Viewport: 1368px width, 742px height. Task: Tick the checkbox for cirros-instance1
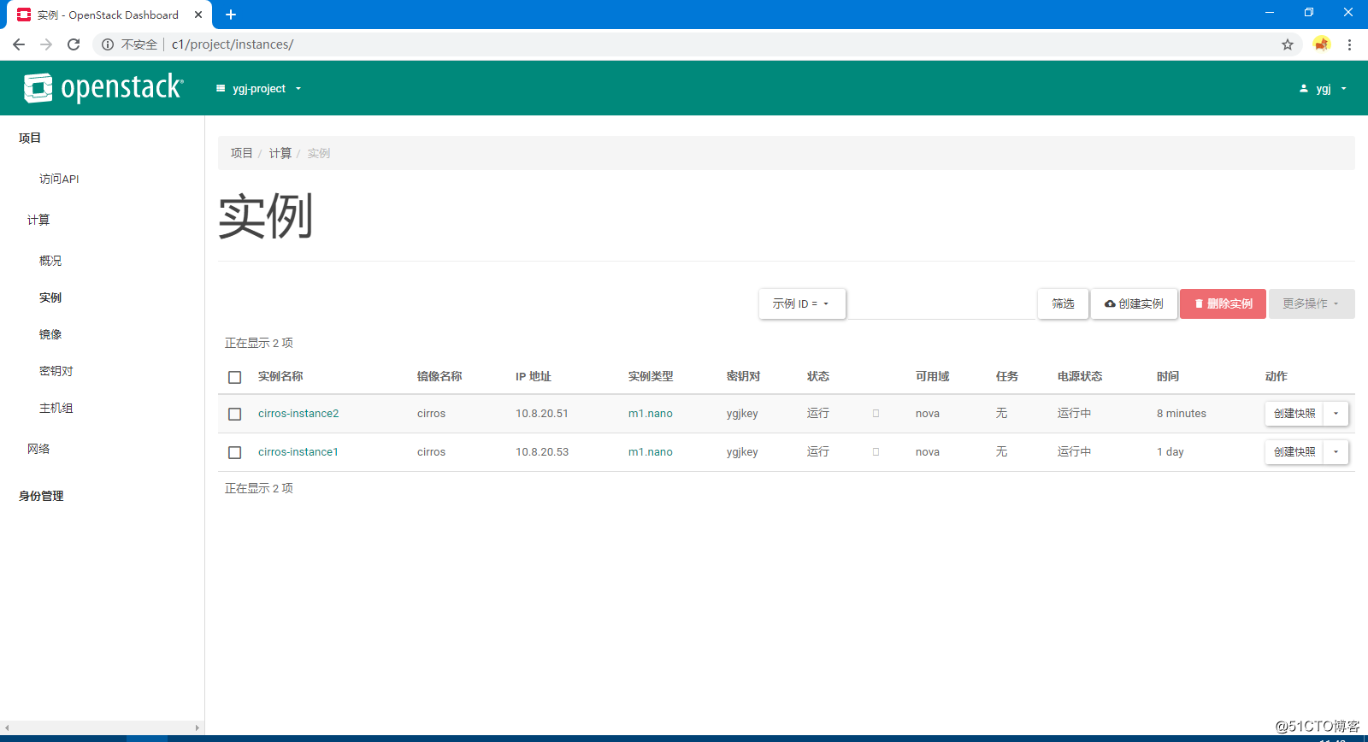235,452
